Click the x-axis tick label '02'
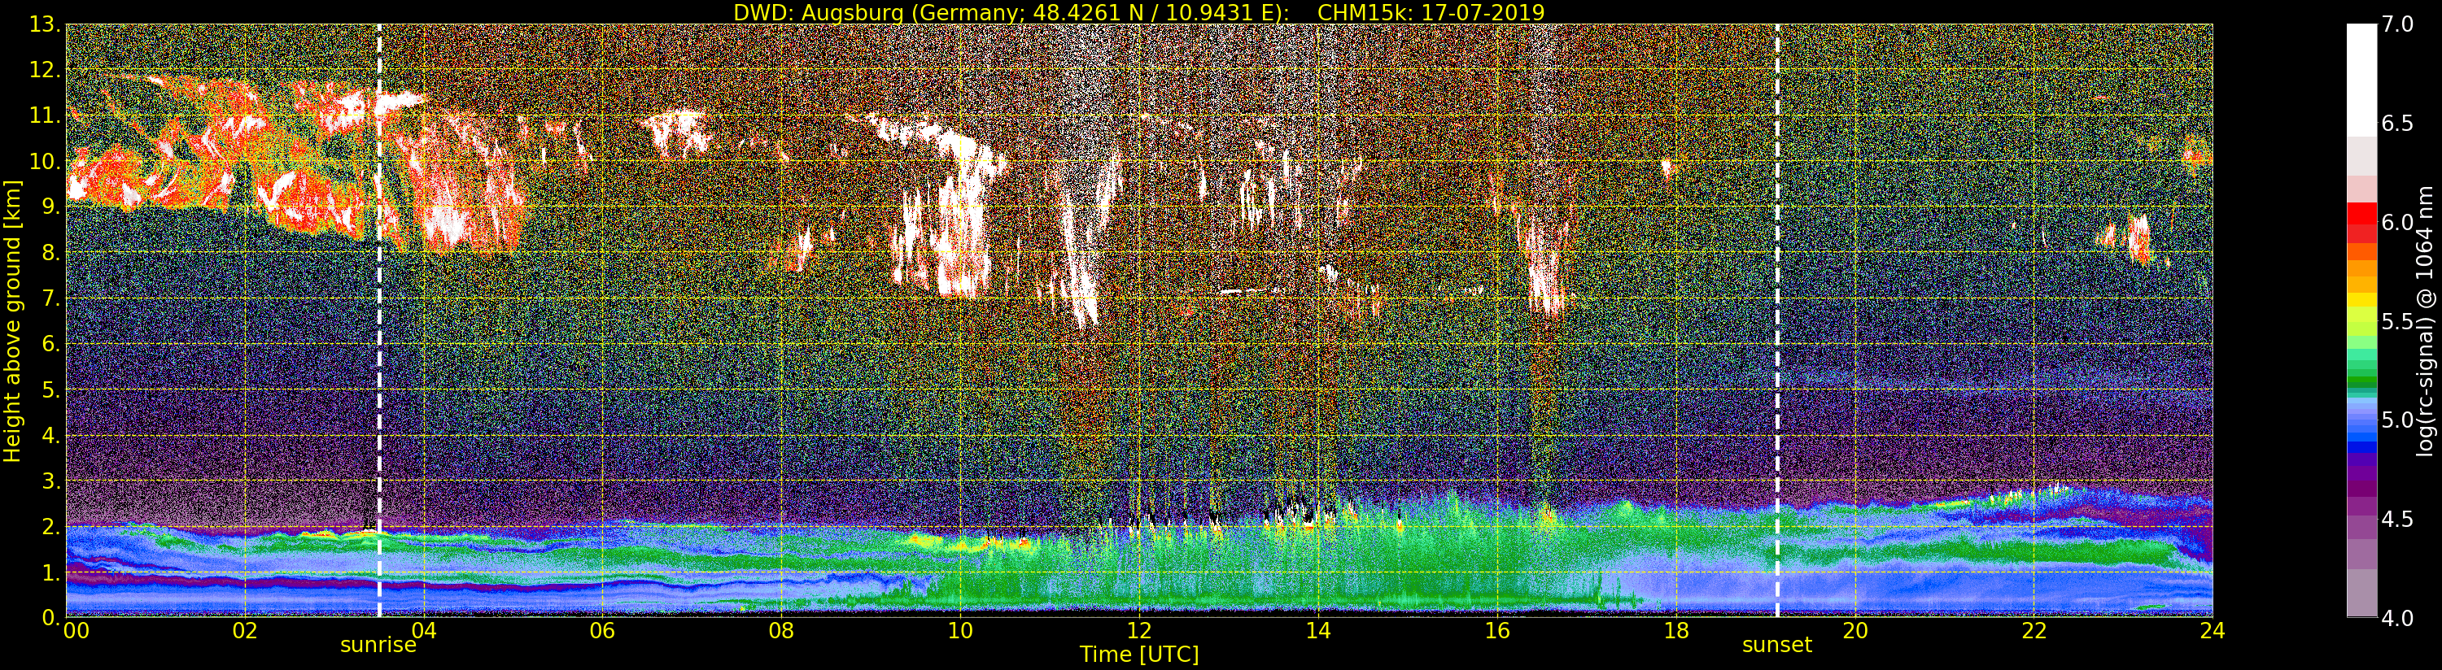 pos(245,630)
